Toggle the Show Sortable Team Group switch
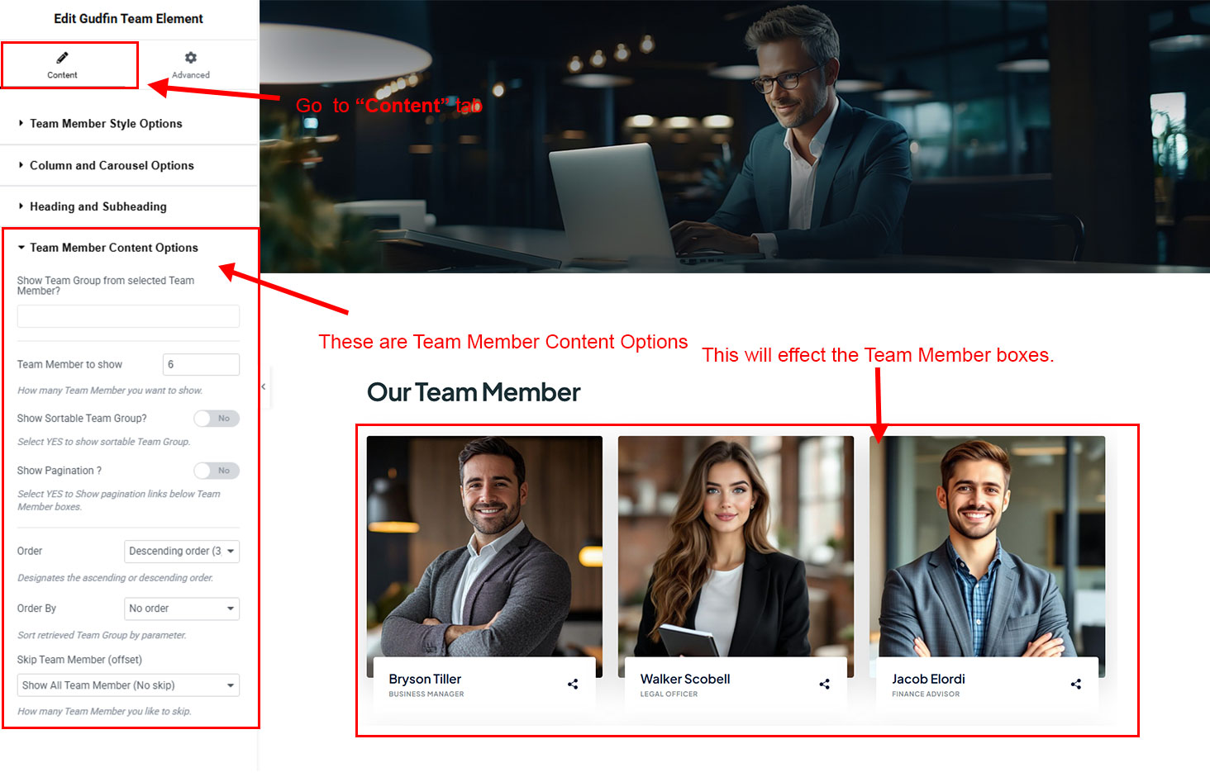The image size is (1210, 777). pyautogui.click(x=217, y=419)
